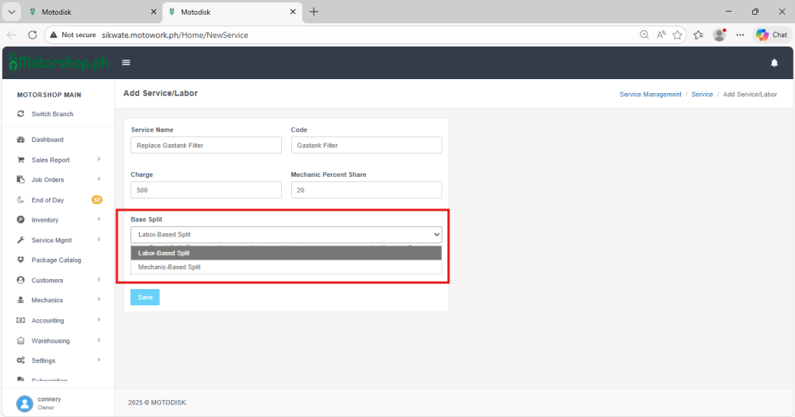
Task: Click the Sales Report cart icon
Action: [21, 160]
